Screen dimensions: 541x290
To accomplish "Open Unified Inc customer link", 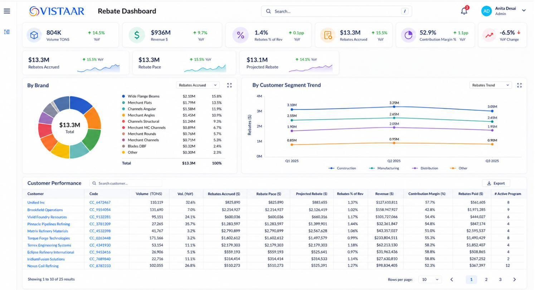I will [36, 202].
